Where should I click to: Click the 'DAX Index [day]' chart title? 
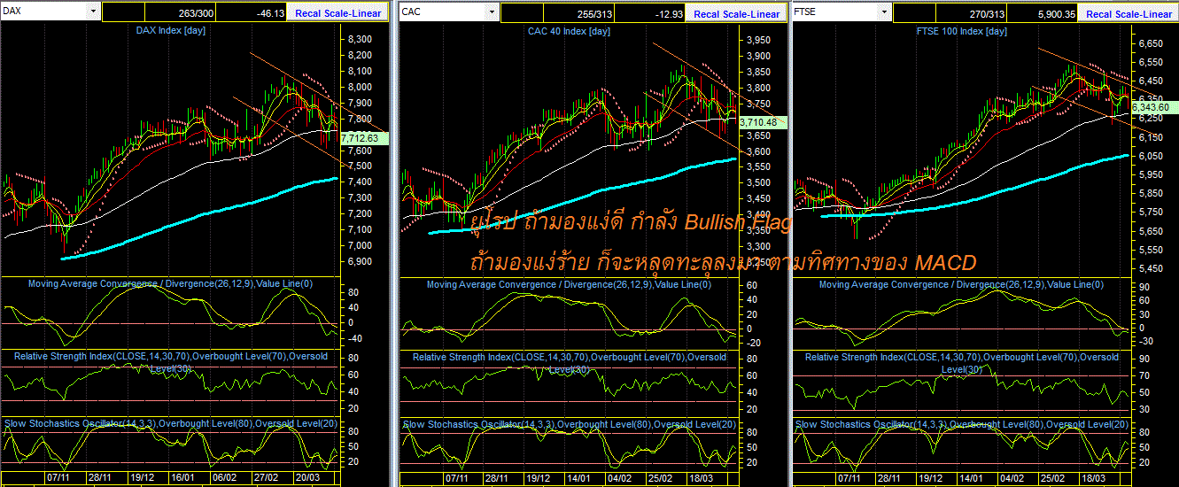pyautogui.click(x=171, y=31)
